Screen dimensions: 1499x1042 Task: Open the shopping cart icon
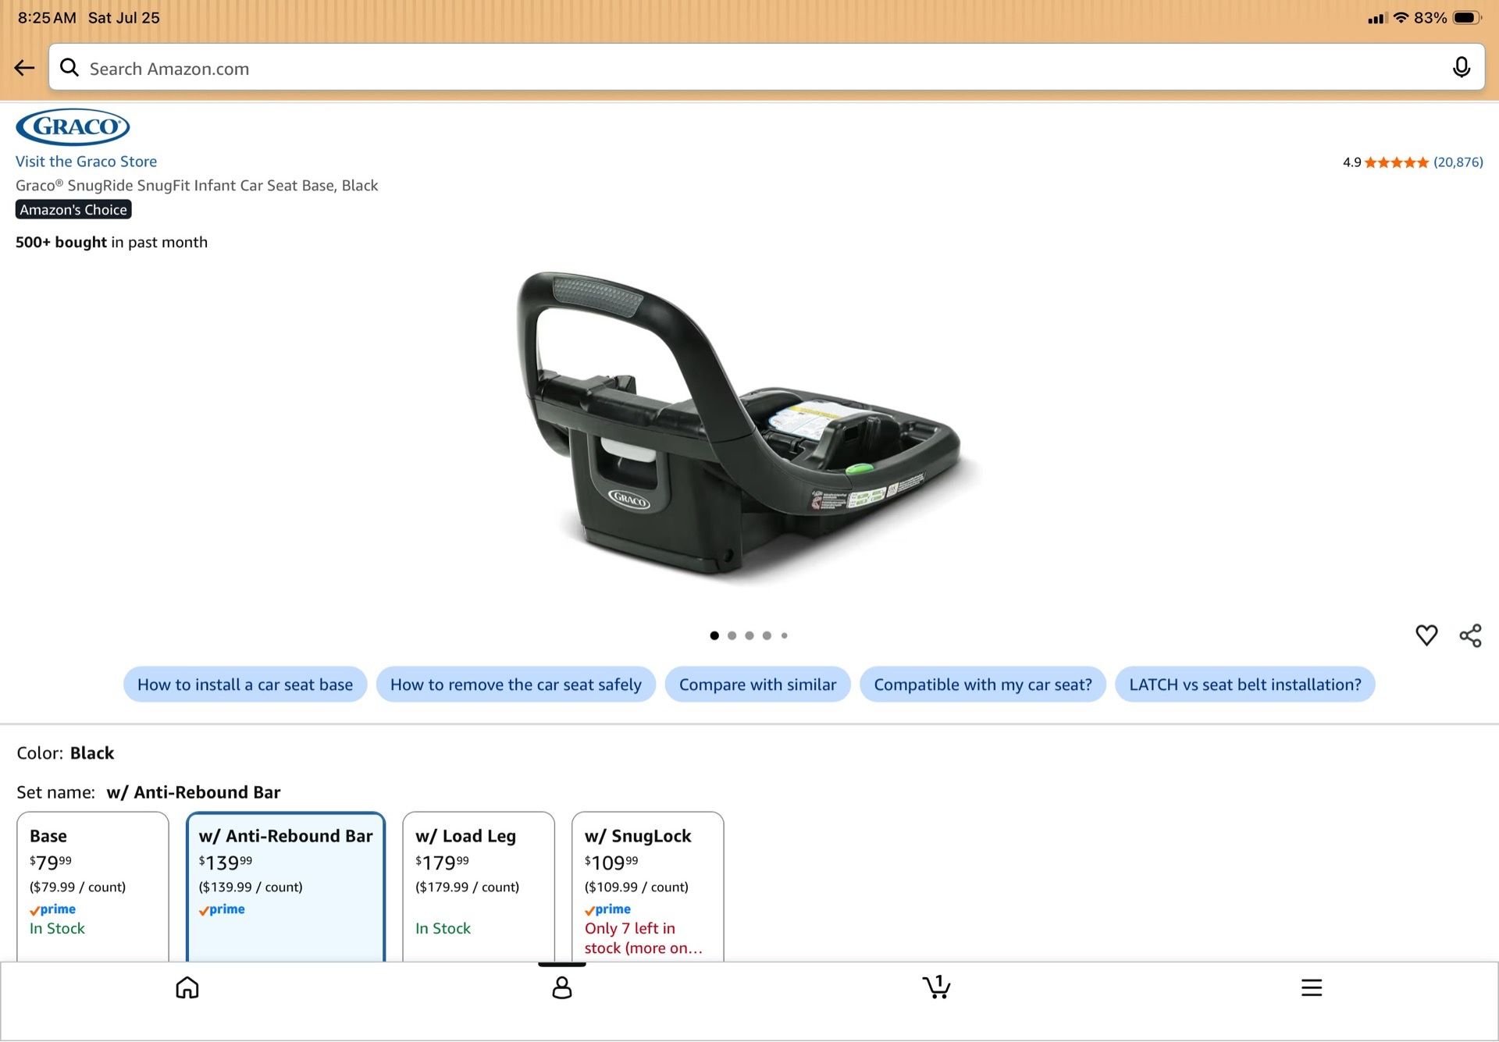[x=936, y=987]
